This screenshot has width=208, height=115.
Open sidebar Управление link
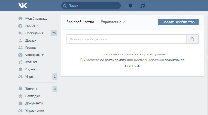[34, 111]
